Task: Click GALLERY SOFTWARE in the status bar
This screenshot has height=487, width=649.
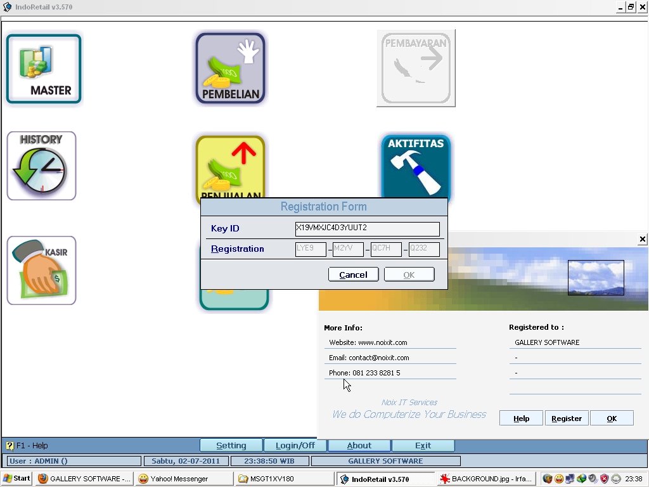Action: tap(385, 461)
